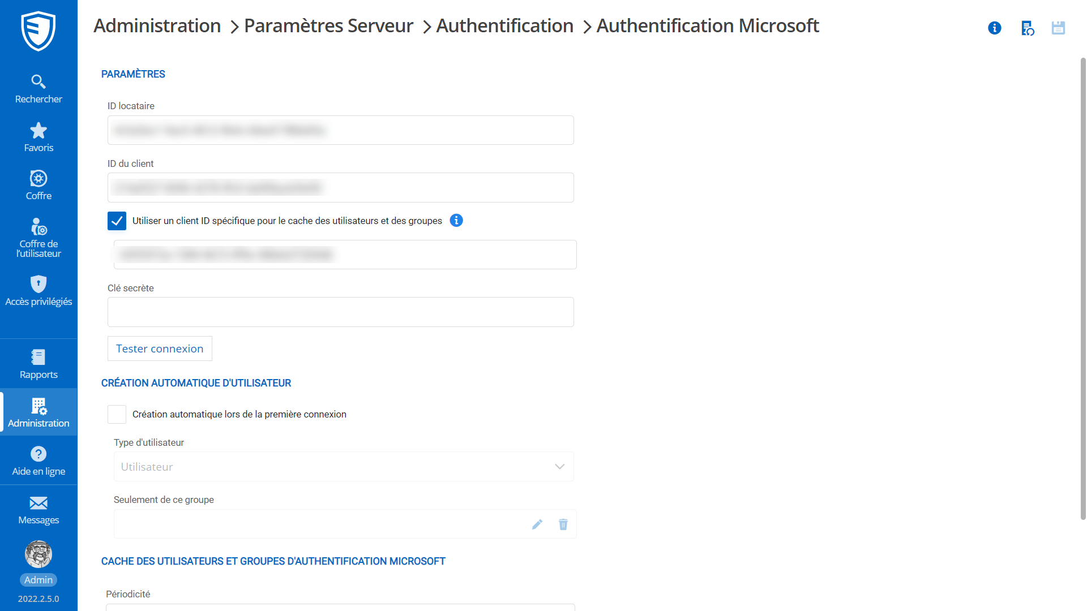The height and width of the screenshot is (611, 1087).
Task: Access Coffre de l'utilisateur
Action: click(38, 236)
